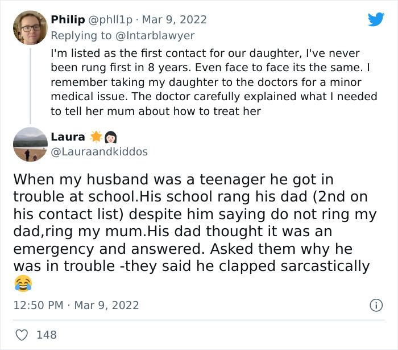Click the display name Laura

(x=68, y=137)
